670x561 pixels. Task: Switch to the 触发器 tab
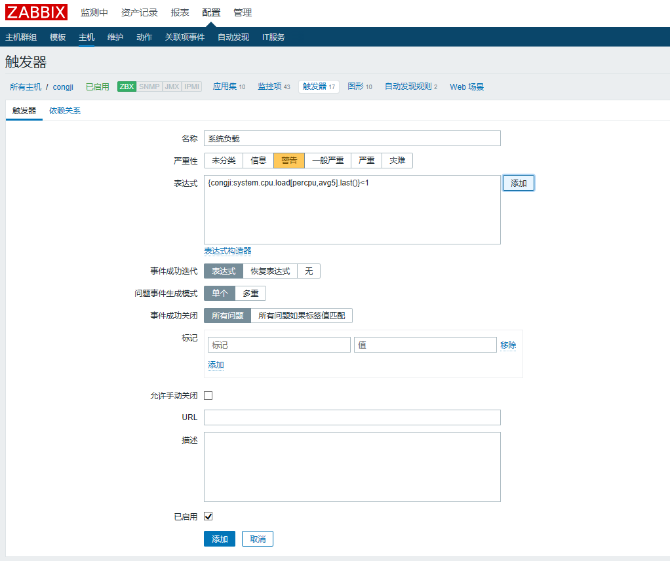pyautogui.click(x=24, y=111)
